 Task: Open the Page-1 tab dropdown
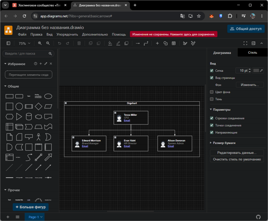(x=41, y=217)
